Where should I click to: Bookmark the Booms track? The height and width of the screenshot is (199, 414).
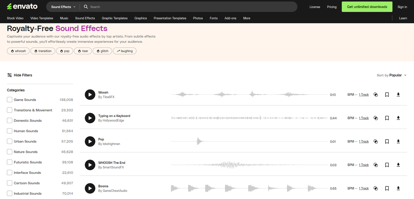coord(387,188)
